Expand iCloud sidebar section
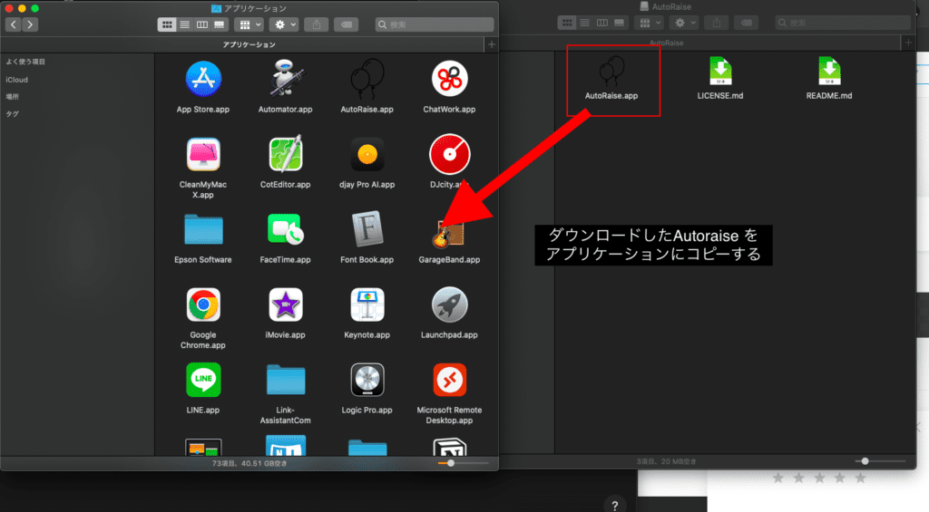The height and width of the screenshot is (512, 929). tap(16, 80)
